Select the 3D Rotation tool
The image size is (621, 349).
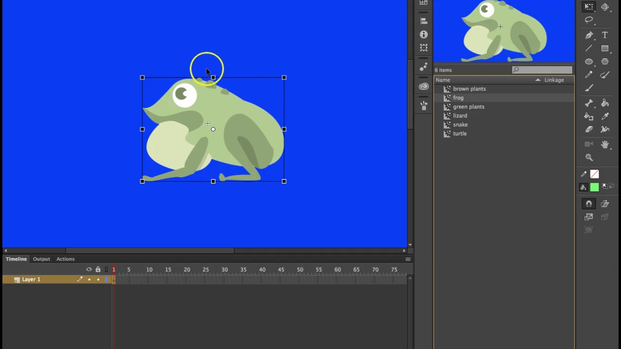click(x=605, y=7)
